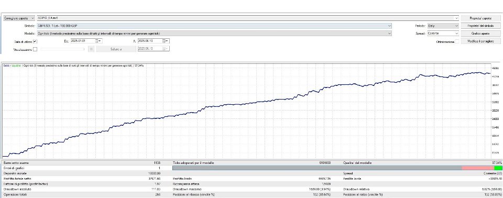Click the Proprieta' esperto button
Image resolution: width=503 pixels, height=198 pixels.
point(480,19)
